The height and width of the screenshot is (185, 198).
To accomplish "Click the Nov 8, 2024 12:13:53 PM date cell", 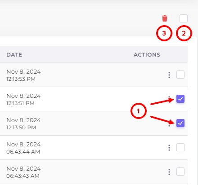I will [23, 75].
